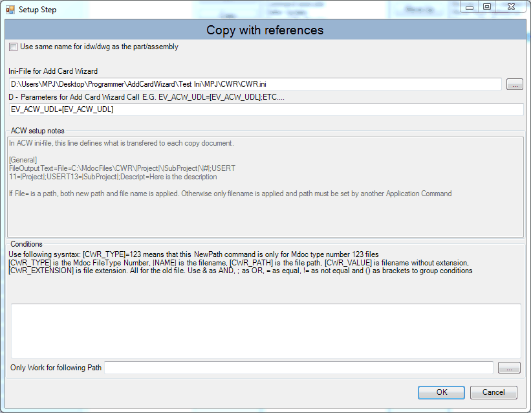Open browse dialog for the working path
This screenshot has height=413, width=531.
click(508, 368)
